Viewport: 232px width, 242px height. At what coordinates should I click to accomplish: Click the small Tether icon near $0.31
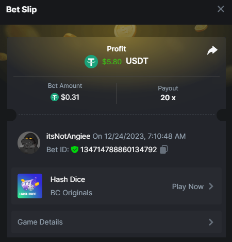tap(55, 97)
